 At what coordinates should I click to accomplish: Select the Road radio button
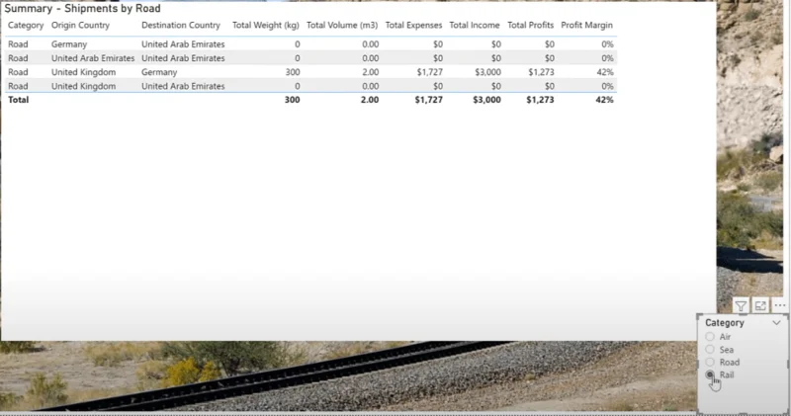click(710, 362)
